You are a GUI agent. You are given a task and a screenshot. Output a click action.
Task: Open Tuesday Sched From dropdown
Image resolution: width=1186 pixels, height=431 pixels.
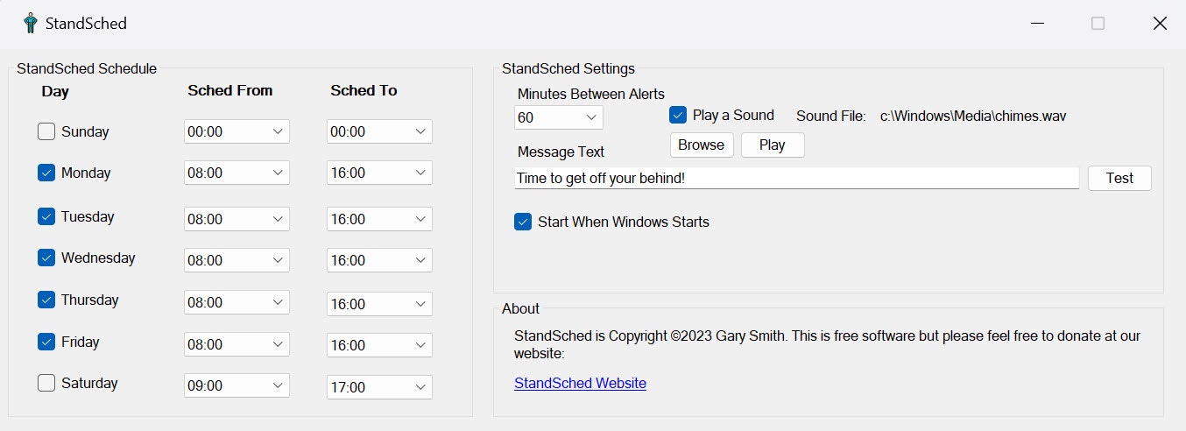pyautogui.click(x=236, y=219)
